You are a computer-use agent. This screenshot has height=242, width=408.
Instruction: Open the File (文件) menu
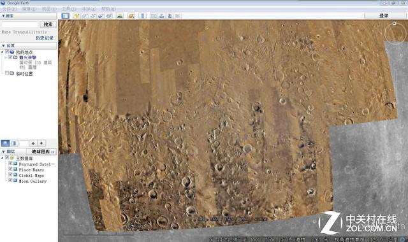pos(10,9)
